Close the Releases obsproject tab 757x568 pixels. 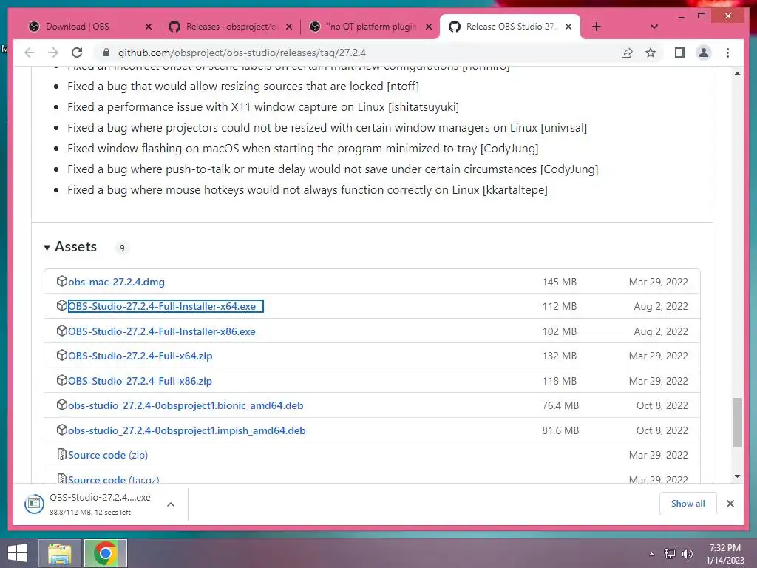pyautogui.click(x=289, y=27)
